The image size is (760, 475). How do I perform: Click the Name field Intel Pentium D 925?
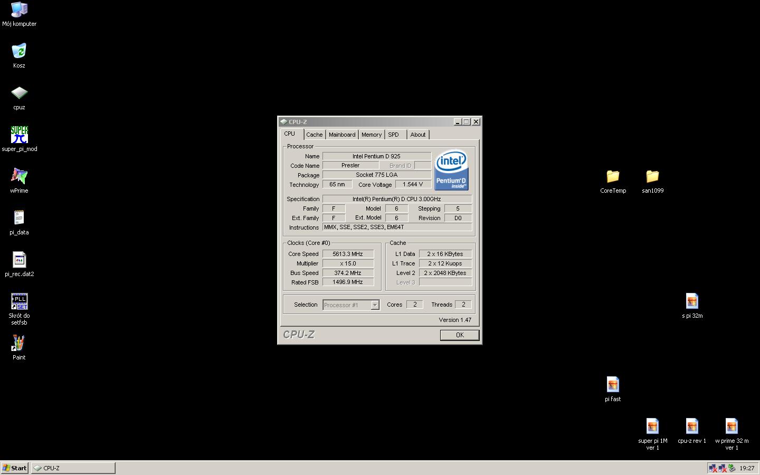[x=377, y=156]
